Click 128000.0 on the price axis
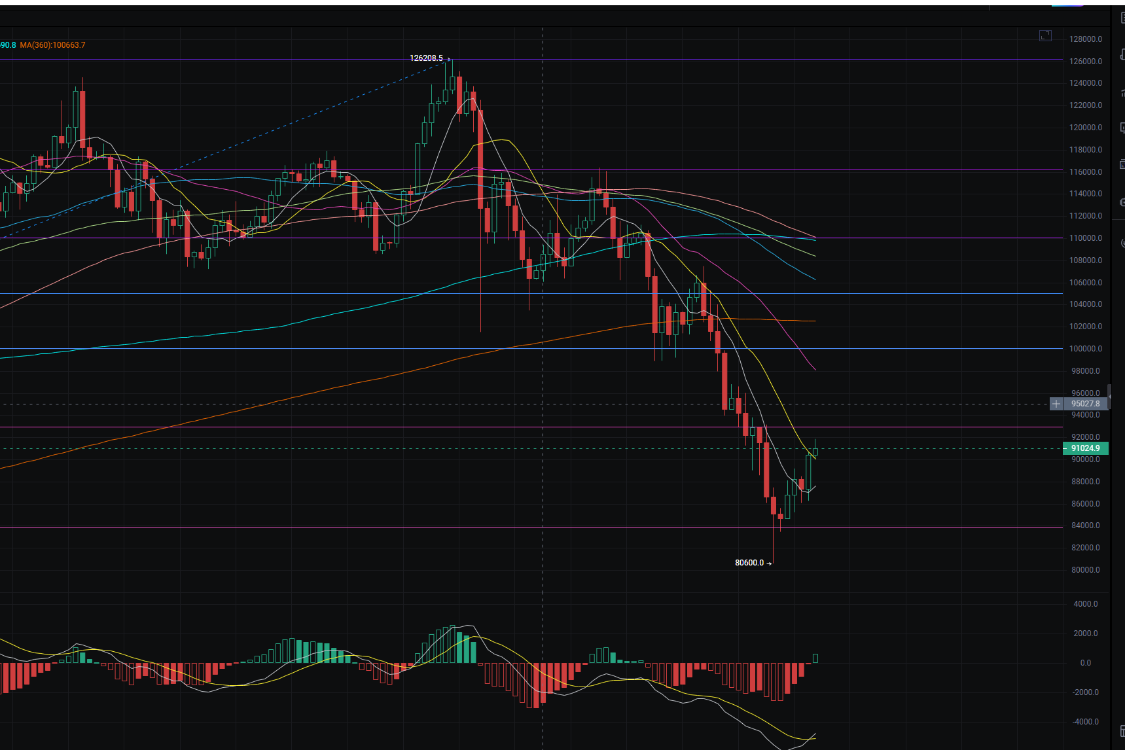1125x750 pixels. tap(1085, 39)
